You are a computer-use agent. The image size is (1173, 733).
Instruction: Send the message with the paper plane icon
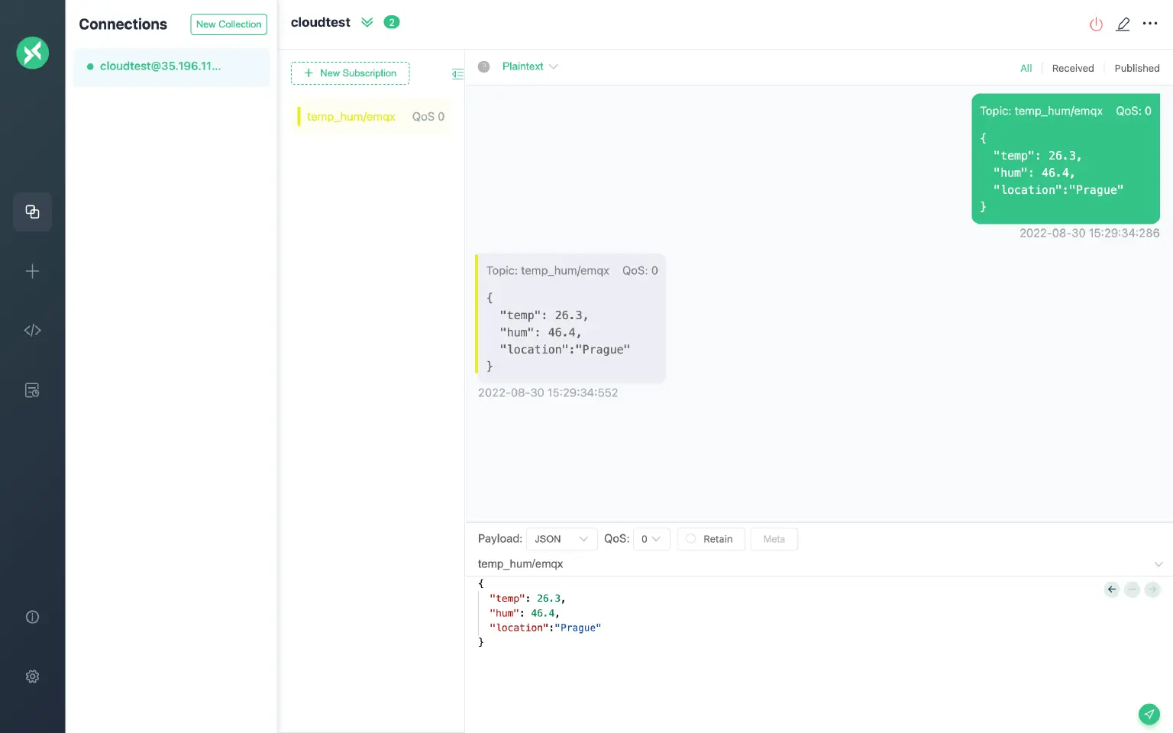1149,714
